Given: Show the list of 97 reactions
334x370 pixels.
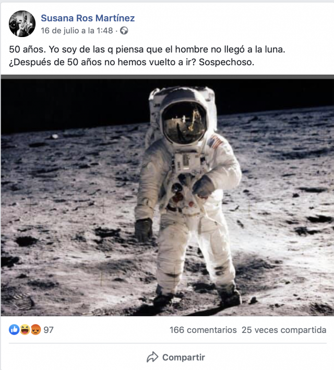Looking at the screenshot, I should (49, 330).
